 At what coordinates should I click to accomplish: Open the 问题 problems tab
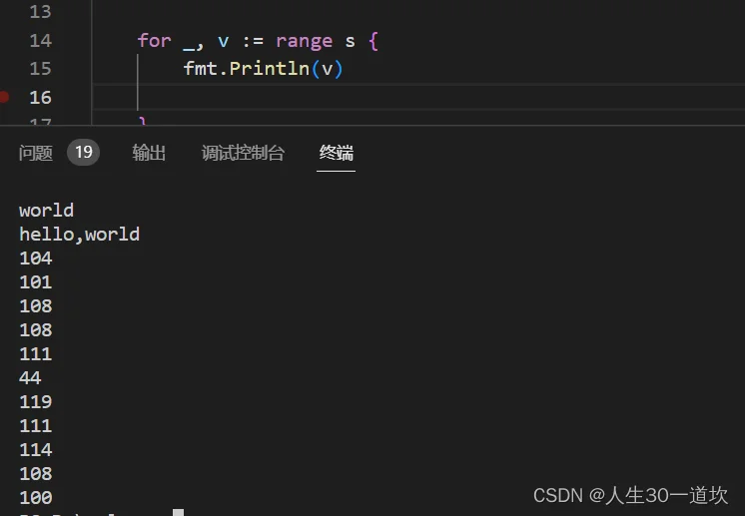click(36, 153)
